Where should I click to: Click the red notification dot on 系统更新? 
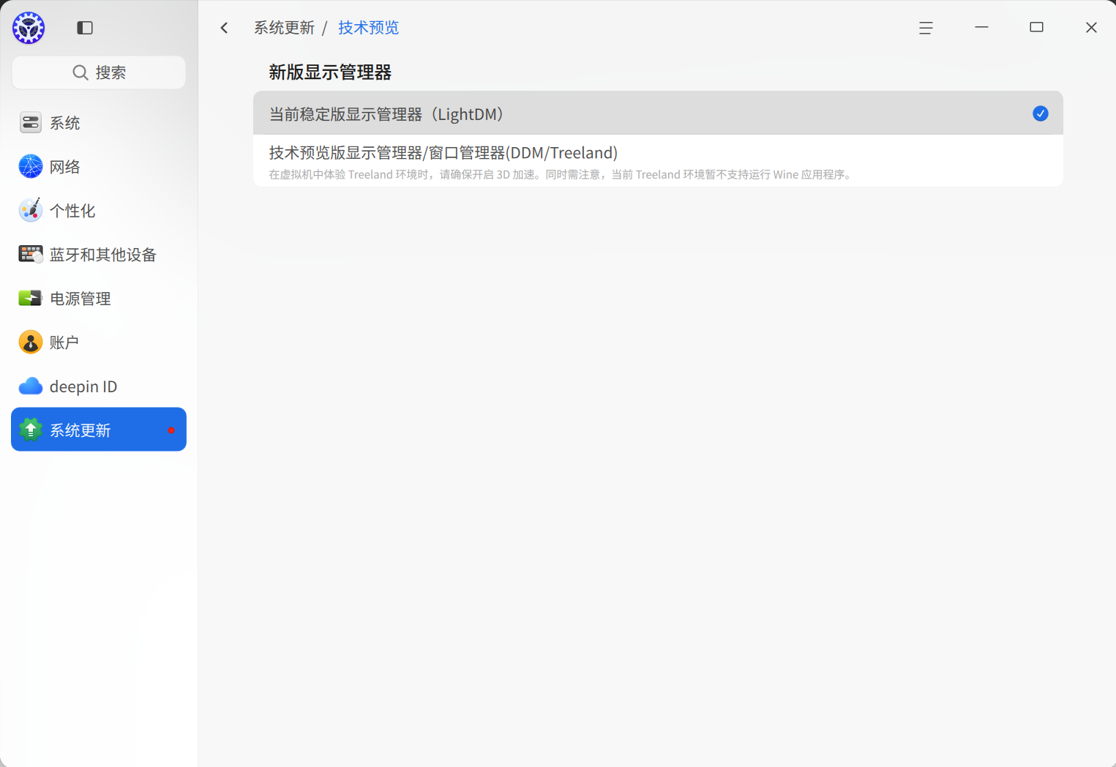171,430
